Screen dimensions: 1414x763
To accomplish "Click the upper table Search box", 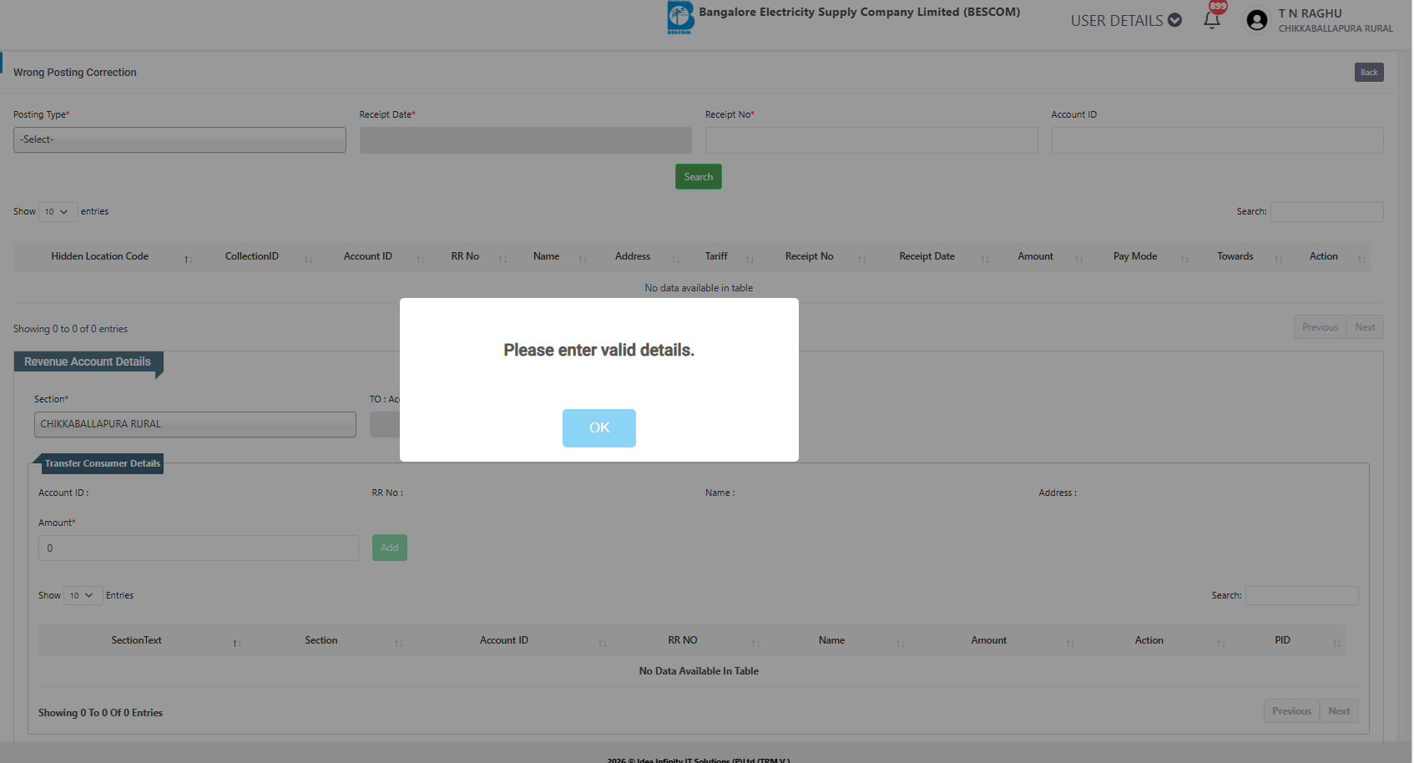I will pyautogui.click(x=1327, y=212).
